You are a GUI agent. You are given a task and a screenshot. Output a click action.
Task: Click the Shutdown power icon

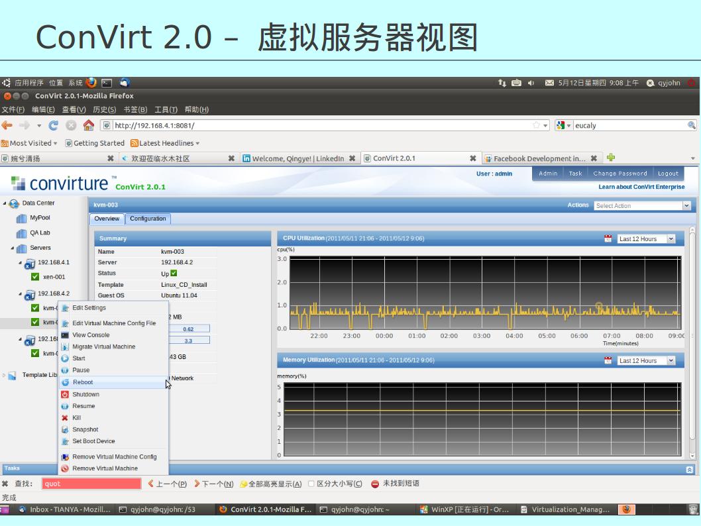click(x=65, y=394)
